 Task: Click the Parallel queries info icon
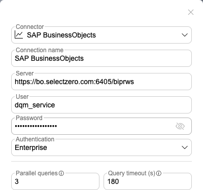coord(61,173)
